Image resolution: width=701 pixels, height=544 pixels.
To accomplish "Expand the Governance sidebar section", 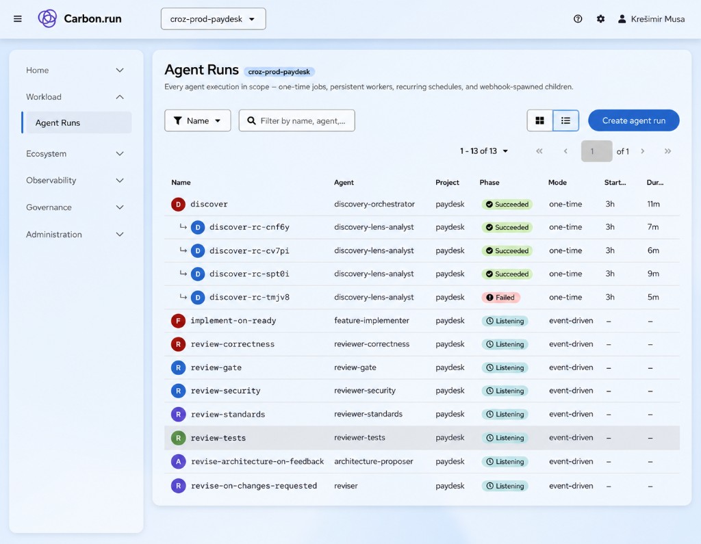I will click(x=75, y=207).
